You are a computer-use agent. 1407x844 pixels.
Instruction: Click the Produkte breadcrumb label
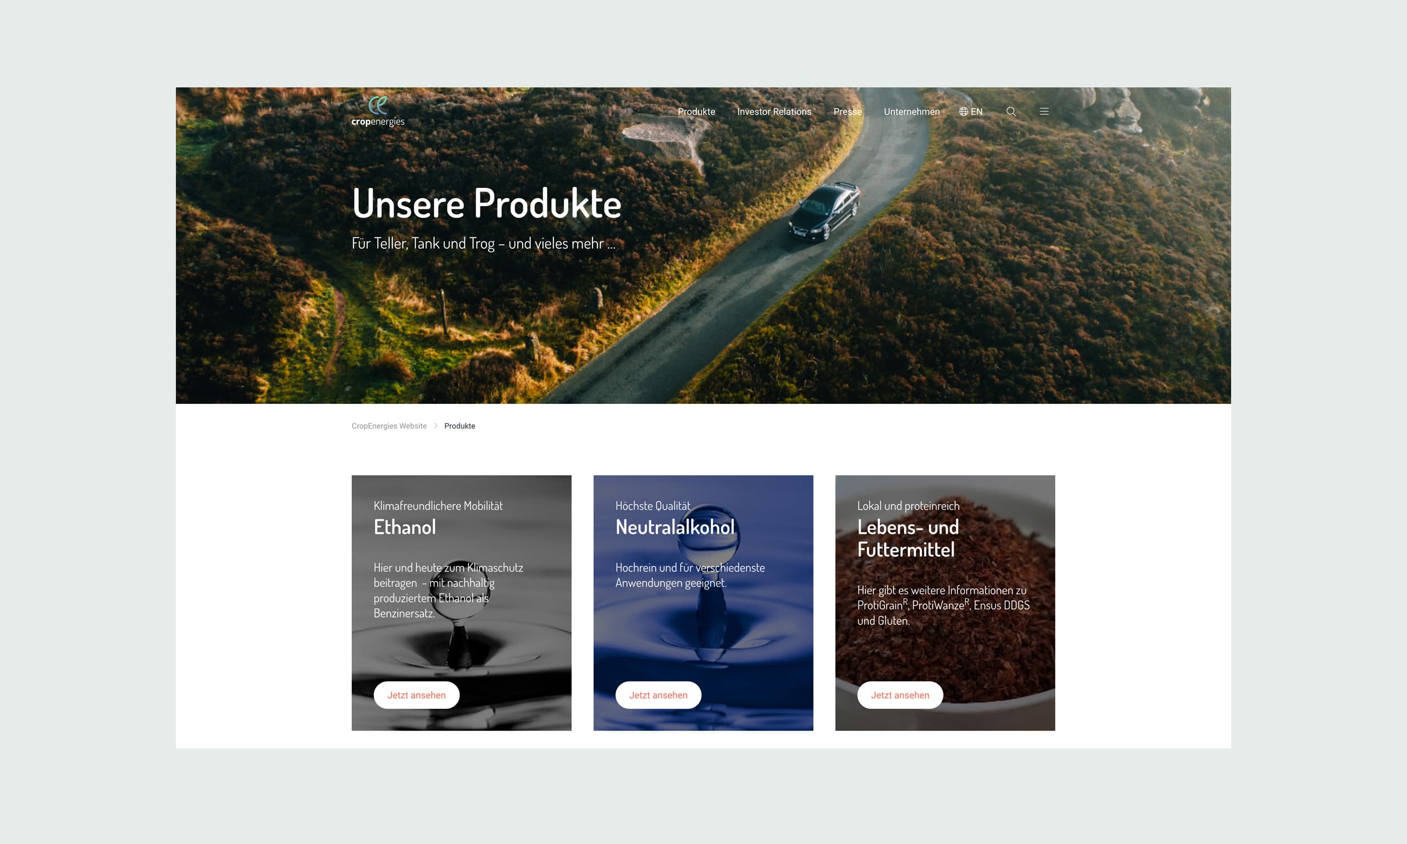point(459,425)
